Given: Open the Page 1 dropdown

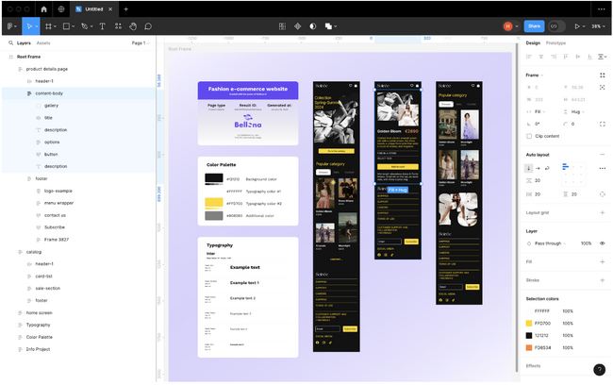Looking at the screenshot, I should (141, 43).
